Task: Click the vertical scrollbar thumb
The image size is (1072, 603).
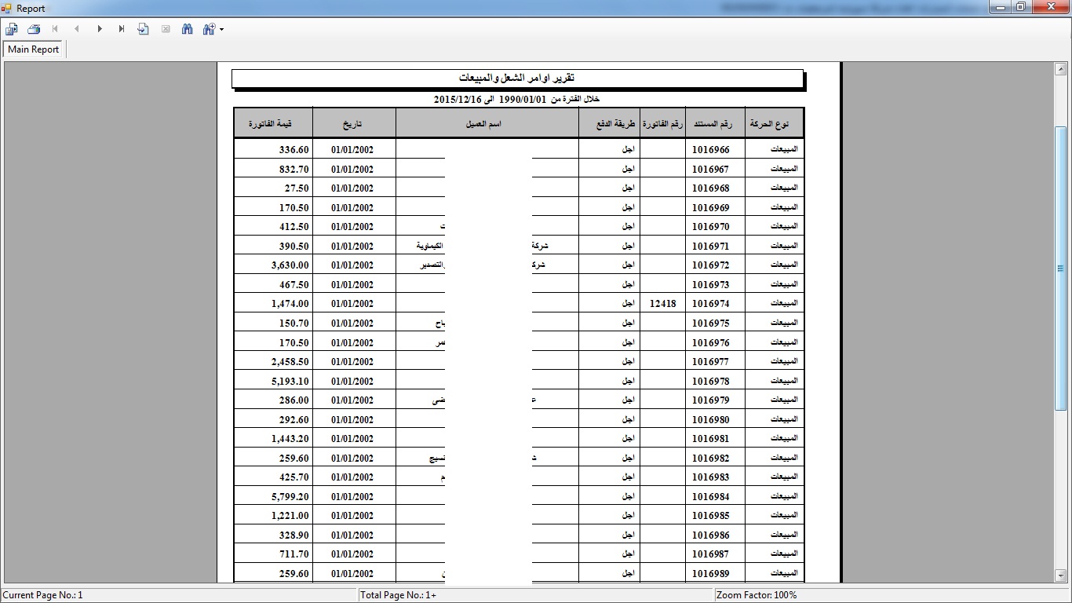Action: [x=1061, y=268]
